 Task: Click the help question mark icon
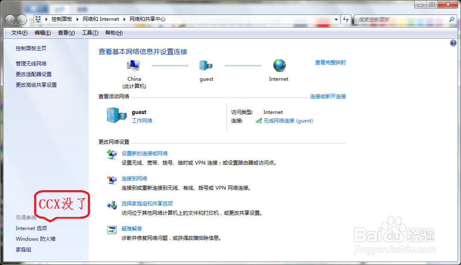click(x=453, y=42)
